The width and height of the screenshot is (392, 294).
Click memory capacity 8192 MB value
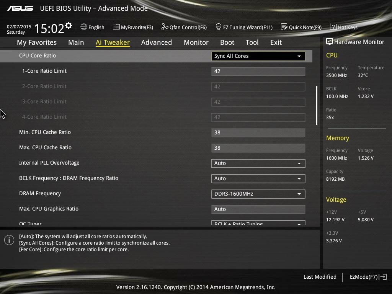[x=335, y=179]
